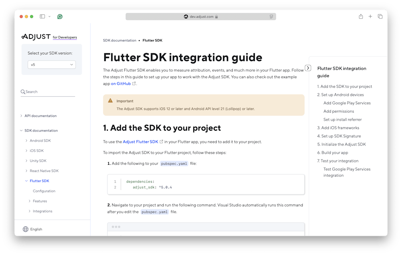Jump to Test Google Play Services integration
Screen dimensions: 402x255
(x=347, y=172)
